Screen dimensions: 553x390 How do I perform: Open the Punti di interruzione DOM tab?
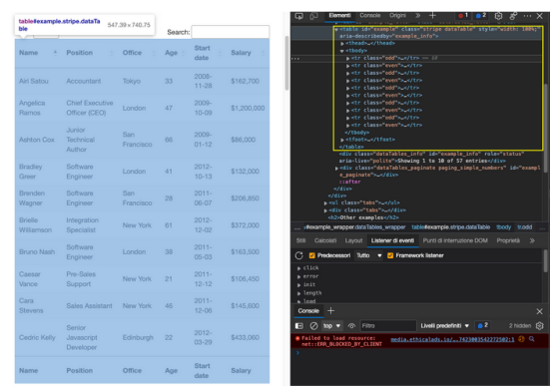pyautogui.click(x=455, y=240)
